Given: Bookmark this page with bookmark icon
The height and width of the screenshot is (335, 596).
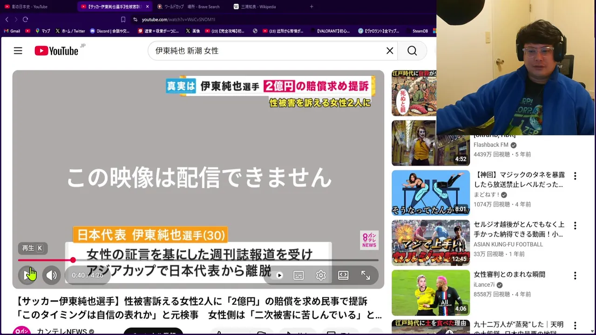Looking at the screenshot, I should tap(123, 20).
